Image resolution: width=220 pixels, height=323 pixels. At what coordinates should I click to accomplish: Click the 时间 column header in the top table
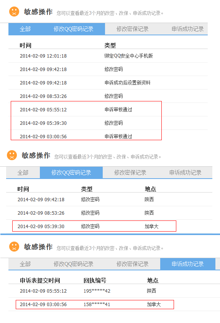(26, 45)
